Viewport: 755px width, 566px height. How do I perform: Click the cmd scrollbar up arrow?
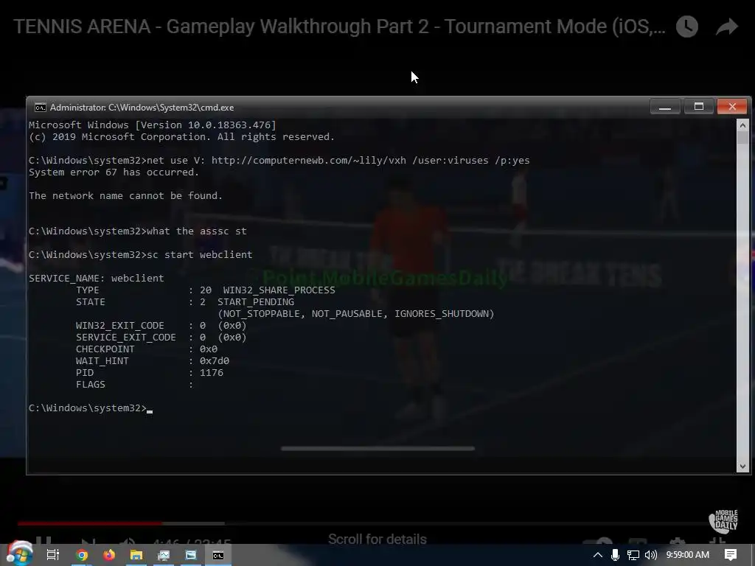pos(742,125)
